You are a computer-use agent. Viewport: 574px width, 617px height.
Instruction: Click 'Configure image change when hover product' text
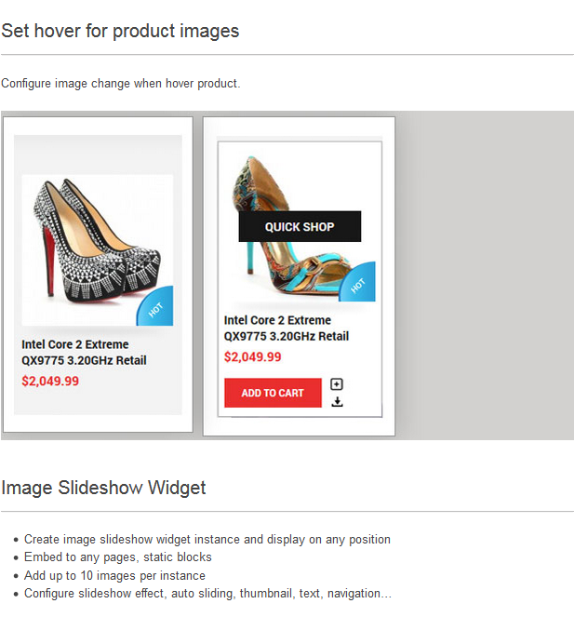(120, 84)
